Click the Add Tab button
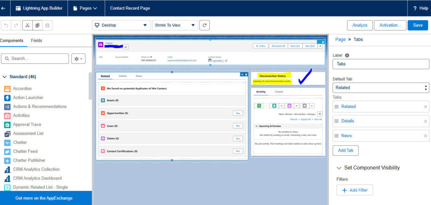Image resolution: width=431 pixels, height=205 pixels. (x=346, y=151)
